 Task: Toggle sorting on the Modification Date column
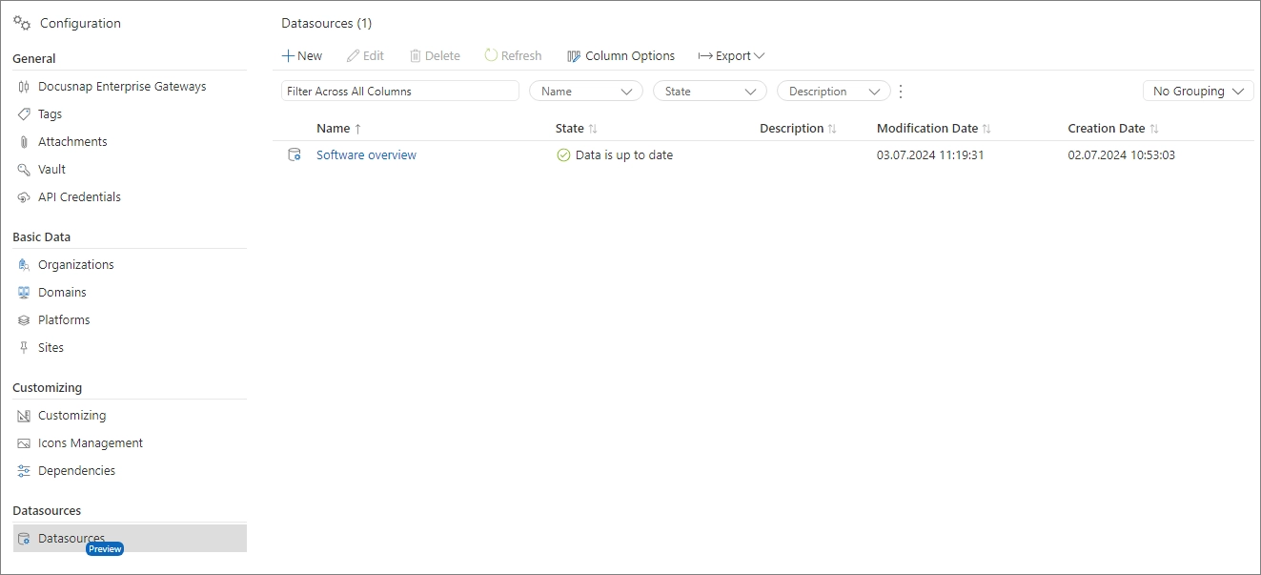(x=933, y=128)
